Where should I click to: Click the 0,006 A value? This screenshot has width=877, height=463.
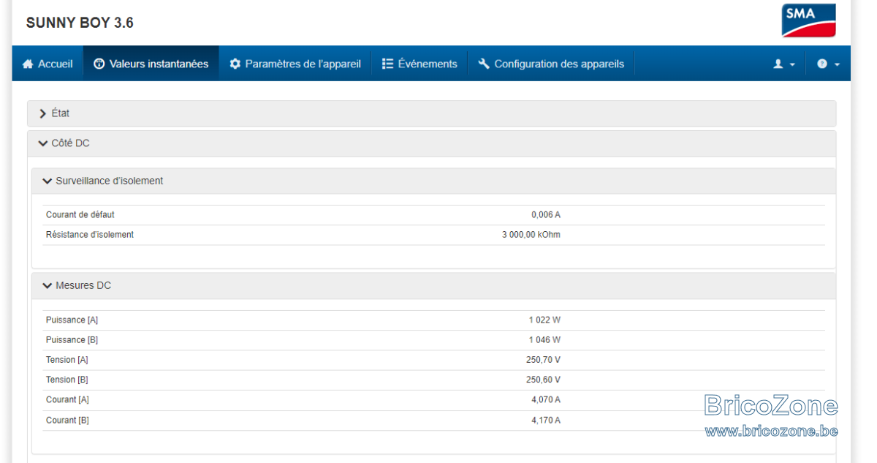[x=546, y=215]
